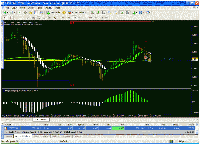The image size is (200, 144).
Task: Switch to line chart type
Action: coord(103,12)
